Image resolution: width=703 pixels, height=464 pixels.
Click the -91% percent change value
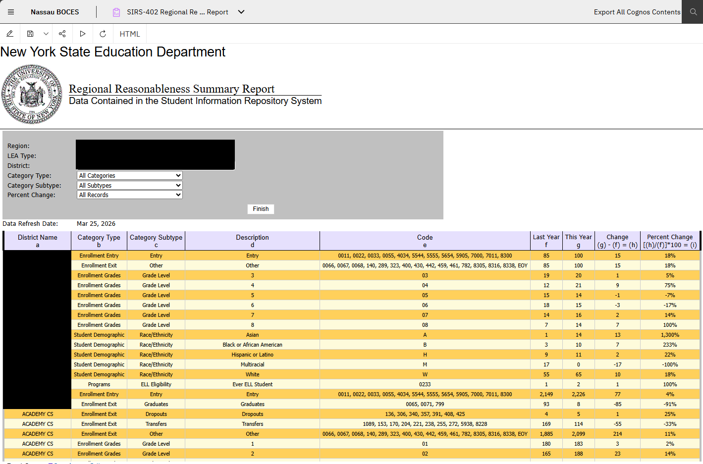tap(670, 404)
